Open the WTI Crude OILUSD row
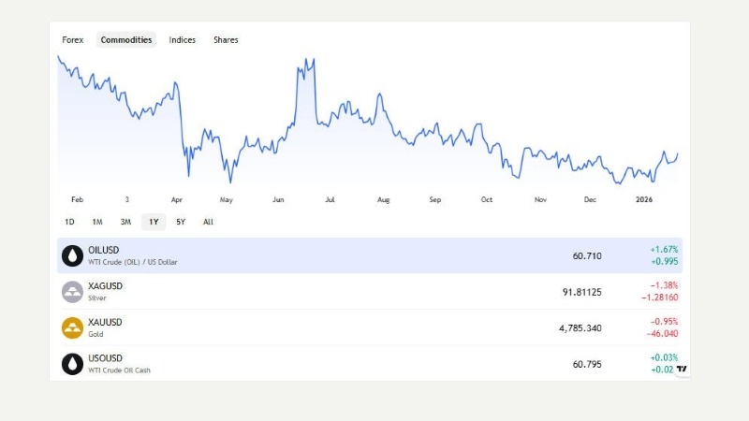Viewport: 749px width, 421px height. (370, 255)
